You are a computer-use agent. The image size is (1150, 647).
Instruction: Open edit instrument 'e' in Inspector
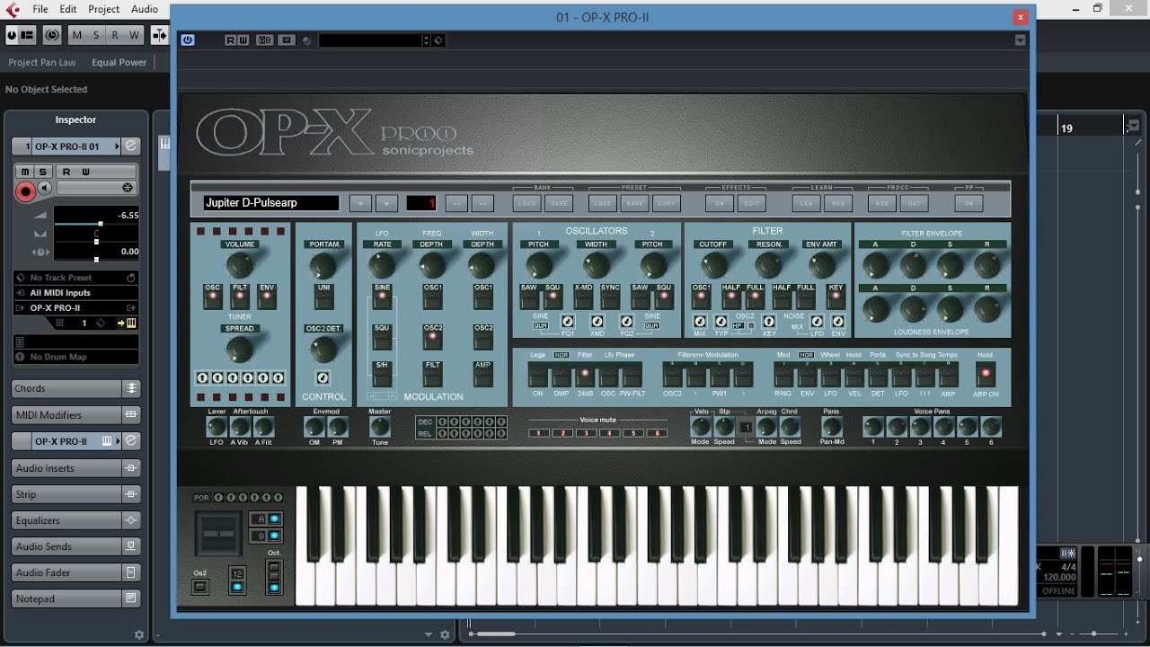[131, 146]
